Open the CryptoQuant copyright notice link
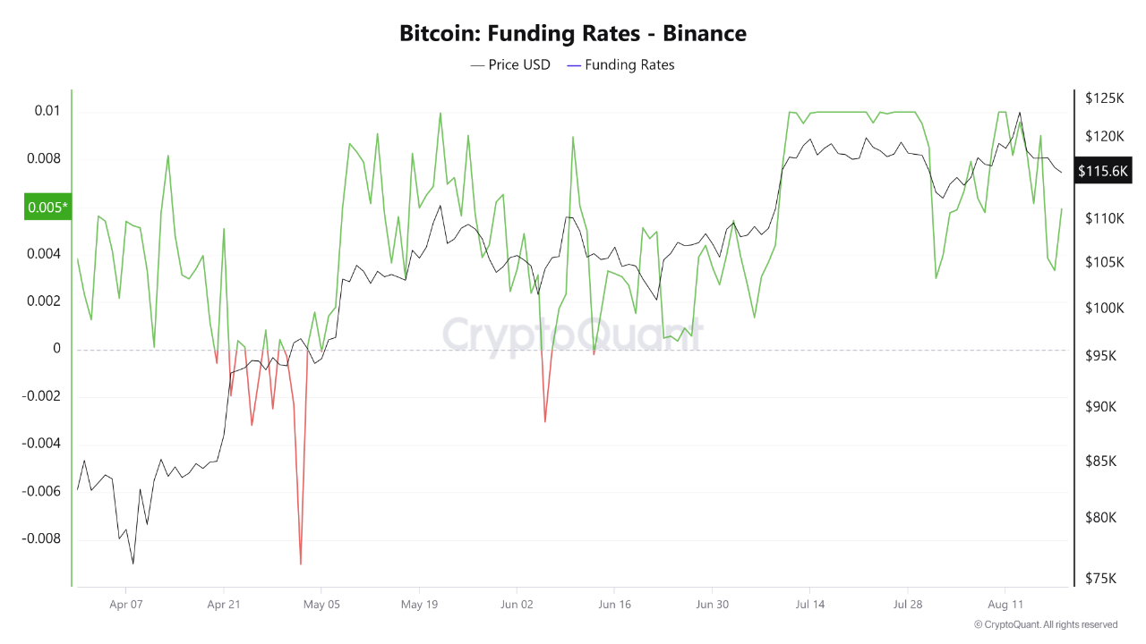The image size is (1146, 644). (x=1045, y=624)
